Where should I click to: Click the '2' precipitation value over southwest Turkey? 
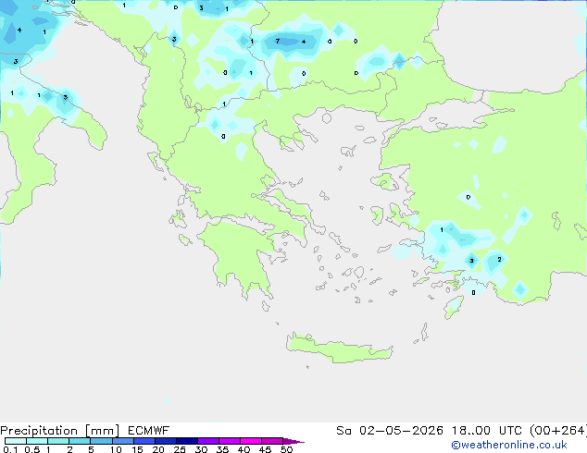[x=499, y=259]
